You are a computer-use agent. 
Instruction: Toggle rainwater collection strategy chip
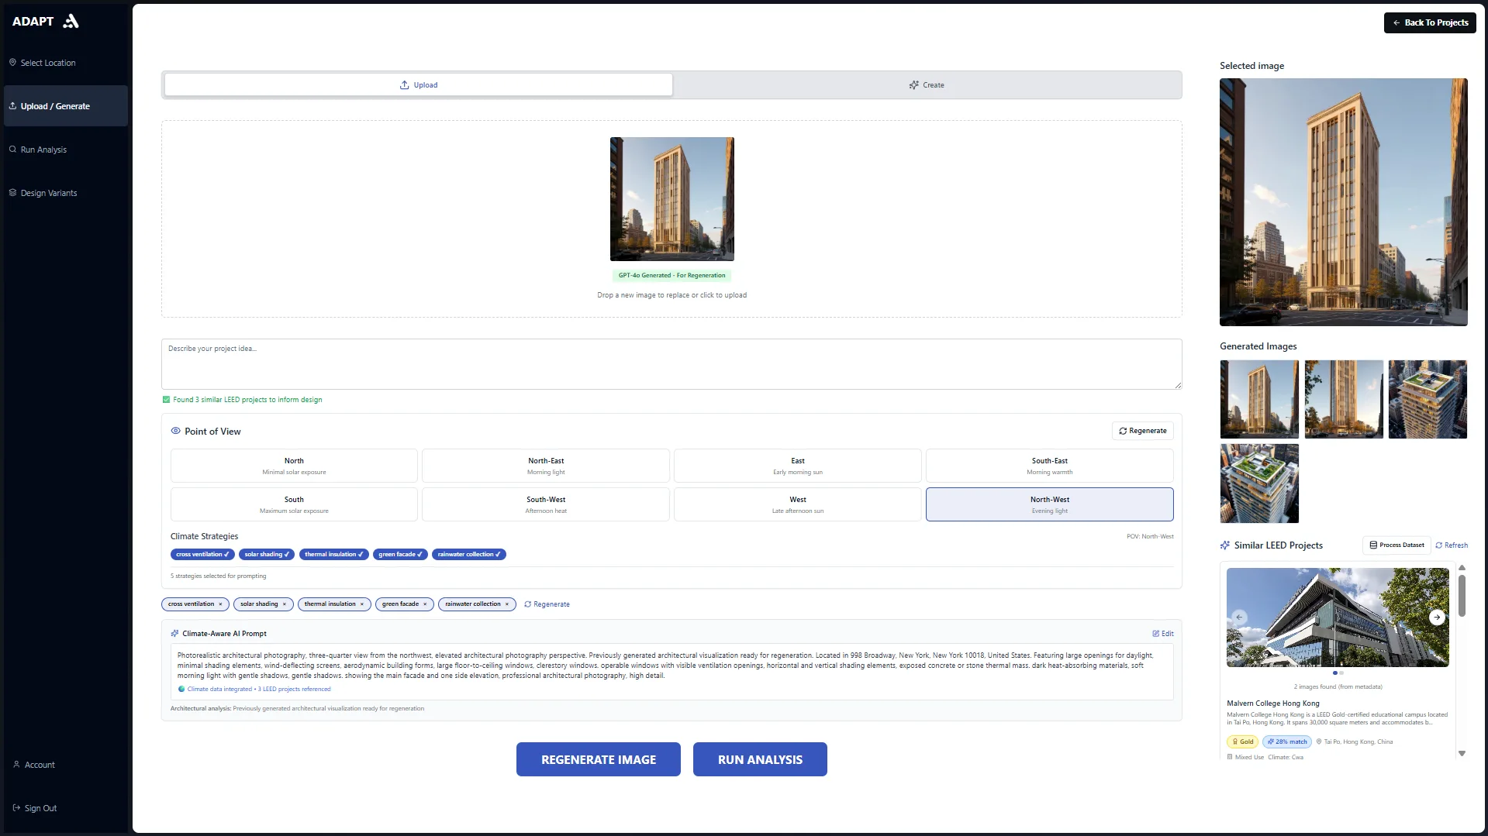click(x=468, y=554)
